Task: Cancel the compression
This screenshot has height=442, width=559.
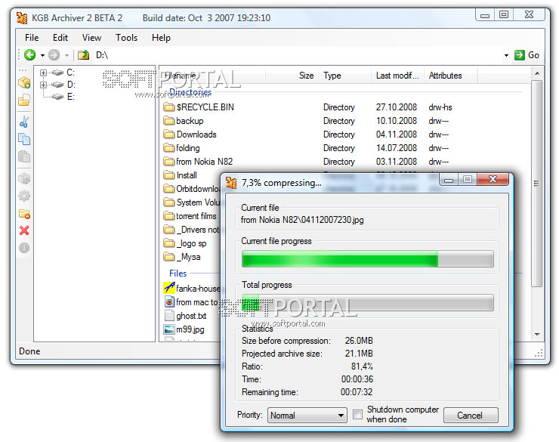Action: pos(471,416)
